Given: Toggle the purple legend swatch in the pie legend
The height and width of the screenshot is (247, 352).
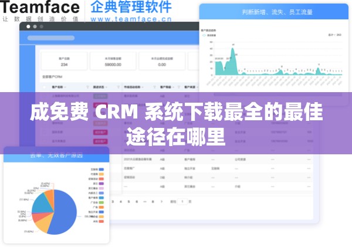Looking at the screenshot, I should (x=101, y=184).
